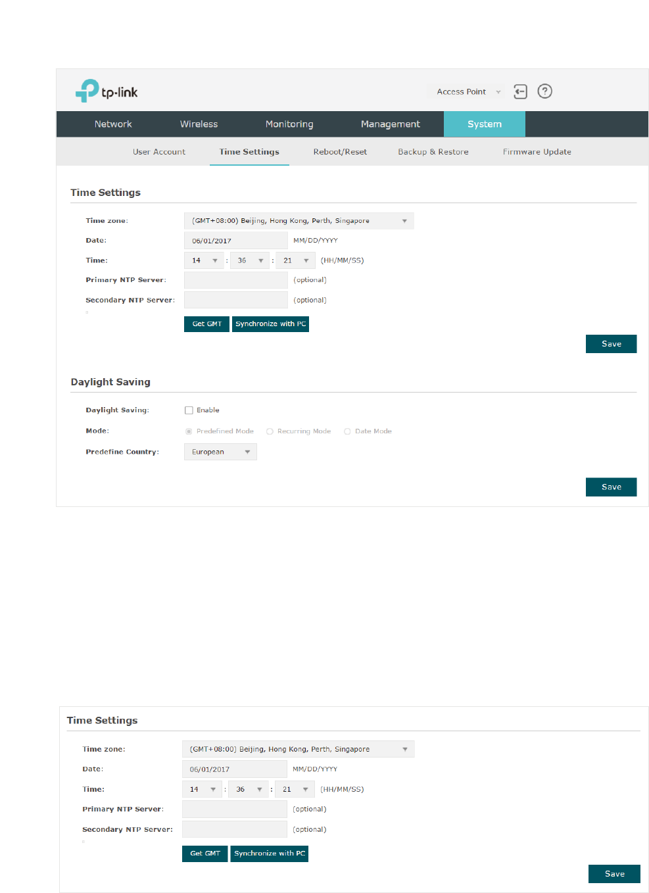The width and height of the screenshot is (649, 893).
Task: Click Secondary NTP Server field in lower panel
Action: tap(235, 829)
